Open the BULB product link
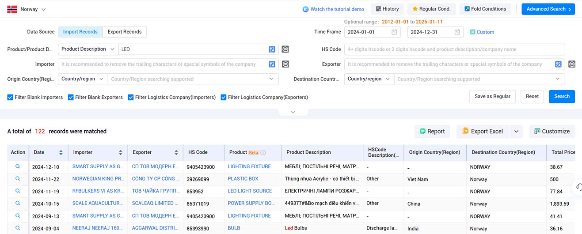 (234, 228)
